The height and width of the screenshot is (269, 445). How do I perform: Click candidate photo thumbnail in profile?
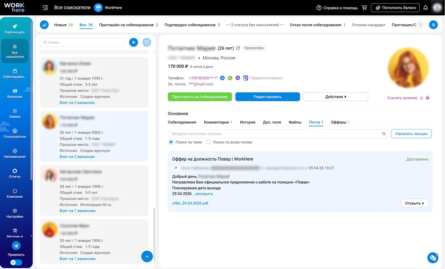point(408,69)
